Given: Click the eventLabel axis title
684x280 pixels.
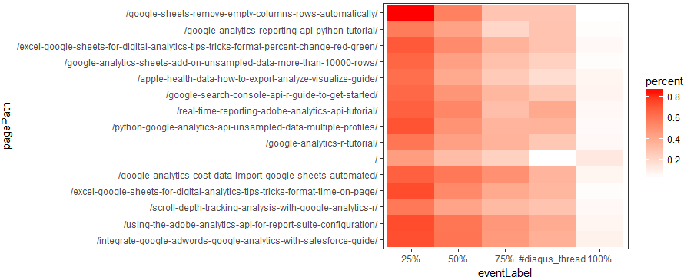Looking at the screenshot, I should coord(505,273).
